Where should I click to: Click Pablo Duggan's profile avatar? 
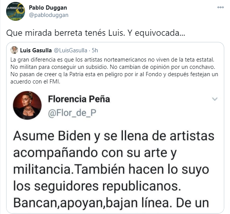pos(15,11)
